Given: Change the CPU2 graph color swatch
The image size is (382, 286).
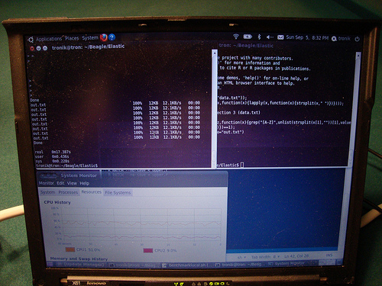Looking at the screenshot, I should tap(148, 251).
